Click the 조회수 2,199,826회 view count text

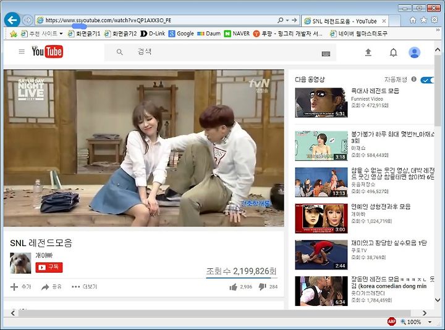coord(241,271)
